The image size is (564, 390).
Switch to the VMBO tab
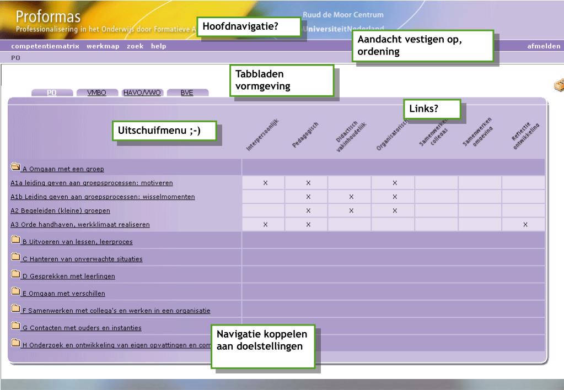[97, 93]
